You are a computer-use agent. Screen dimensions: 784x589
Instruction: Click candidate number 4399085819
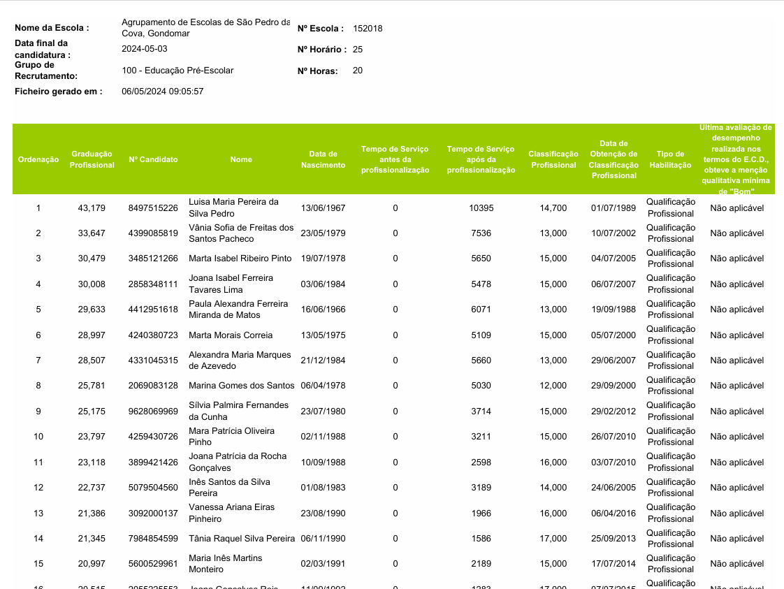[x=153, y=233]
